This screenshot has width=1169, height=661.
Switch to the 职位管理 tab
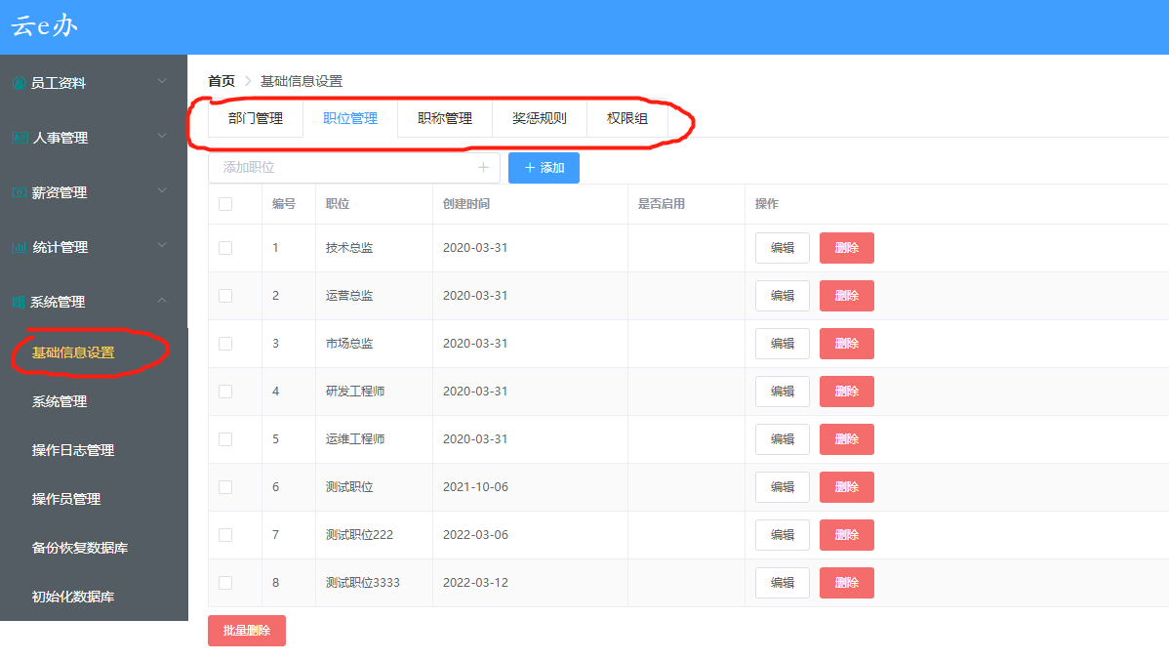click(350, 118)
